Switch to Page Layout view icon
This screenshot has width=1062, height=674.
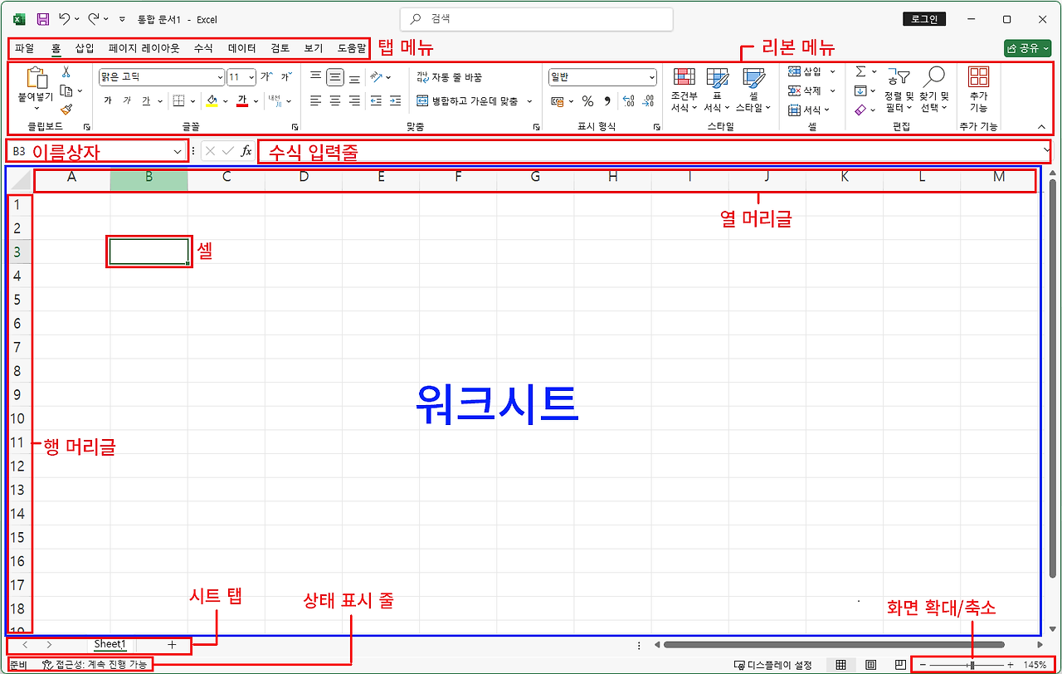pos(870,665)
